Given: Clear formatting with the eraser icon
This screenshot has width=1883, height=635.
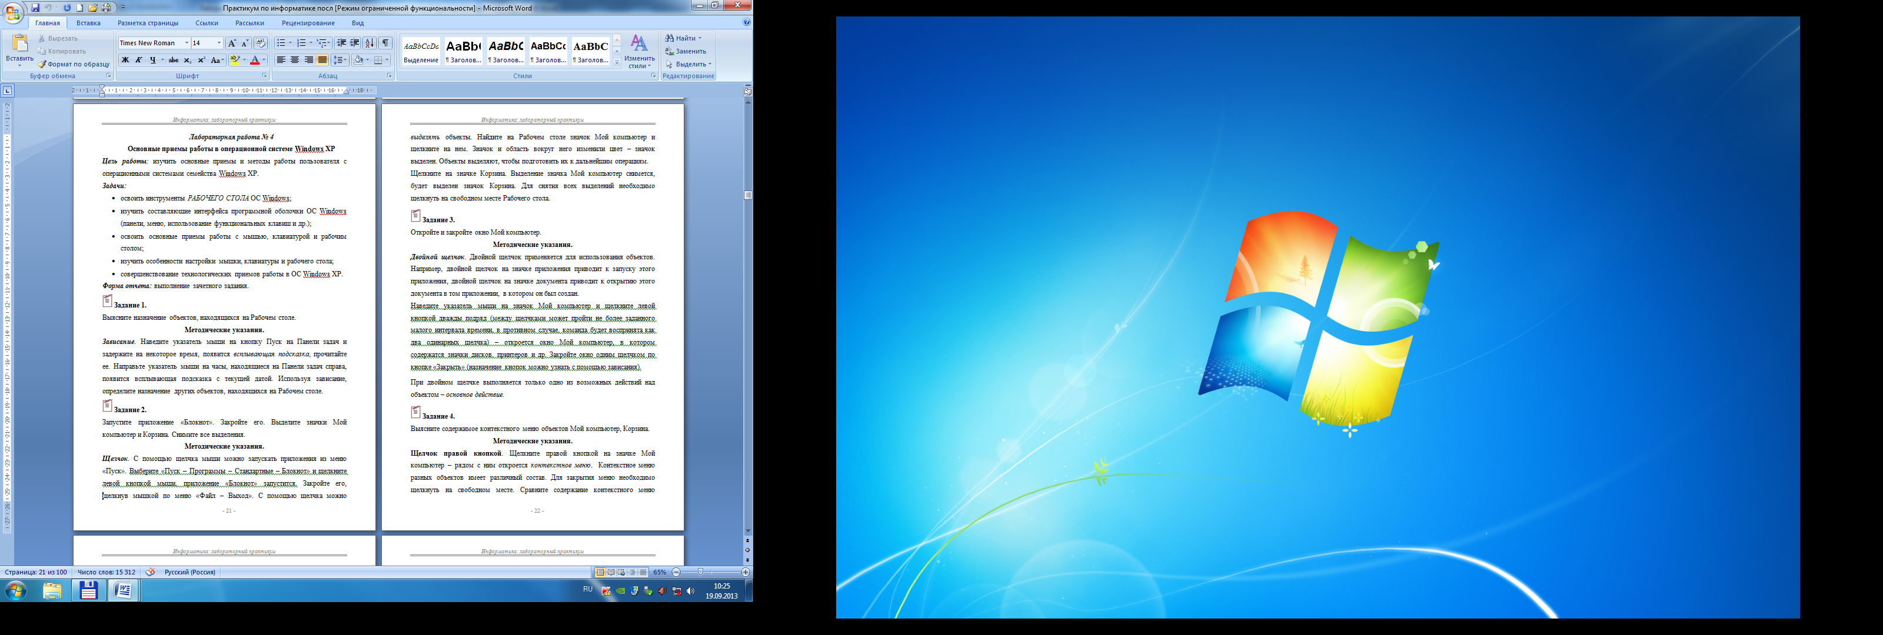Looking at the screenshot, I should coord(260,43).
